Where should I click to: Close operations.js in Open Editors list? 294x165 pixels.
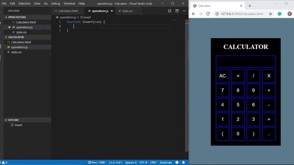[9, 27]
